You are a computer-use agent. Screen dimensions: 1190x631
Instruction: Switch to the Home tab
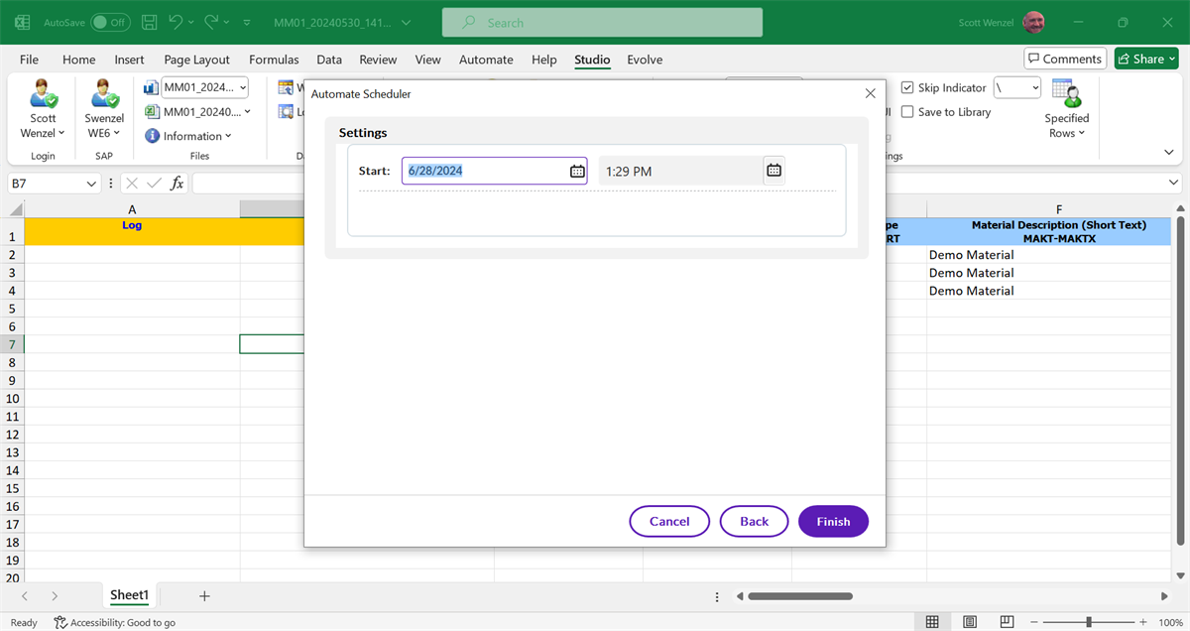click(79, 60)
